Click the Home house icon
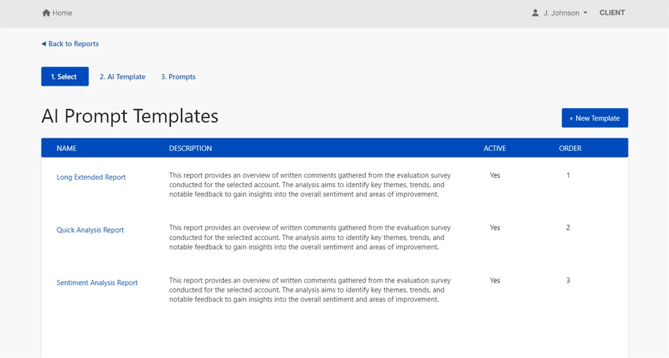Viewport: 669px width, 358px height. 46,13
